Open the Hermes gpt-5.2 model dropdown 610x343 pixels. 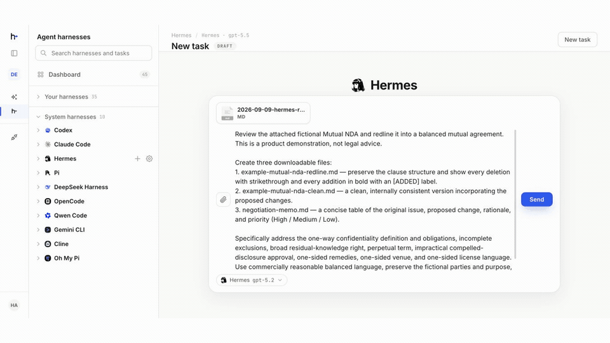click(252, 280)
